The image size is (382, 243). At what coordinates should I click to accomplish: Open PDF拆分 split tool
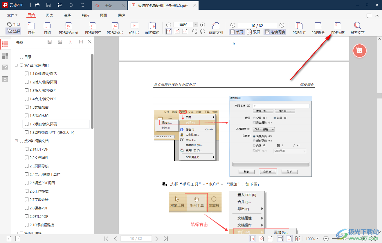(318, 28)
